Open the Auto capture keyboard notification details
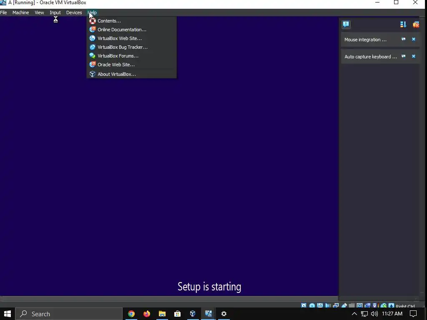 [371, 57]
